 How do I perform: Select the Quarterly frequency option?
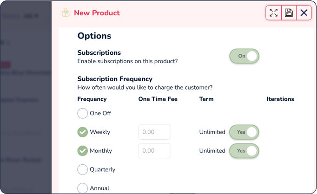click(82, 169)
